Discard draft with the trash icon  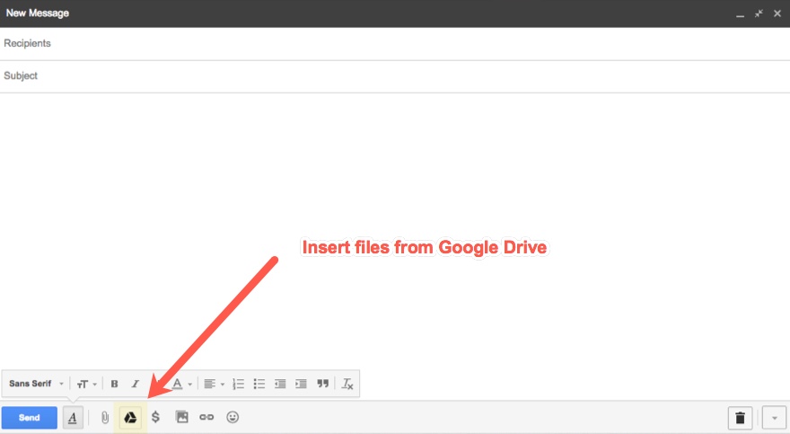[x=740, y=417]
